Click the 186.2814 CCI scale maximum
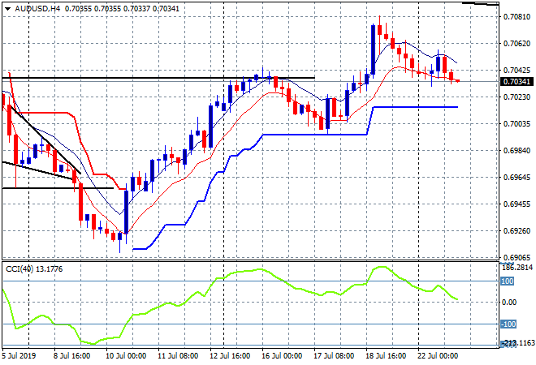Image resolution: width=536 pixels, height=365 pixels. tap(517, 268)
